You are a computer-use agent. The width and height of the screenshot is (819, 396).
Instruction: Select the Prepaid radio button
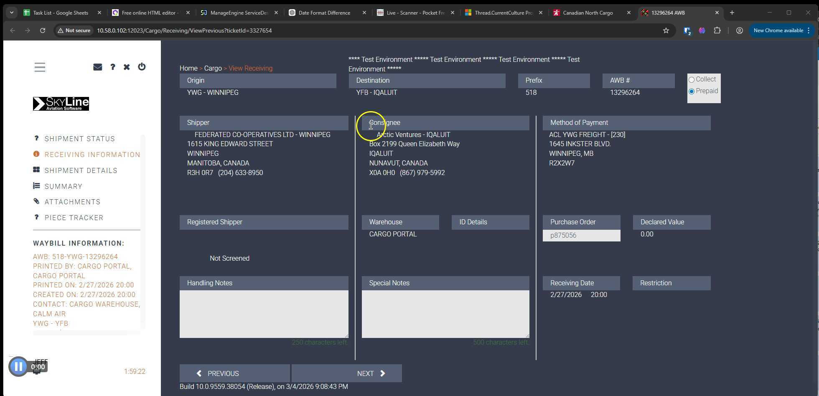(x=692, y=91)
